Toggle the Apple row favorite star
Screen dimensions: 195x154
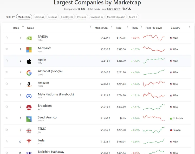point(7,61)
